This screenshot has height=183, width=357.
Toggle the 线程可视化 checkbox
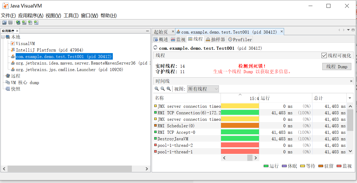point(324,55)
